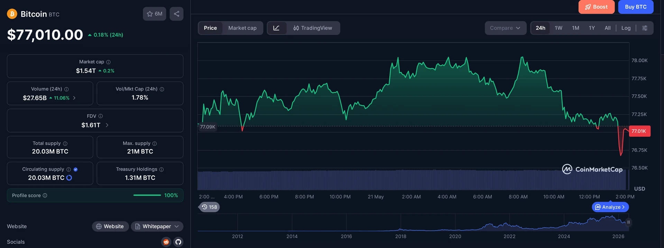The image size is (664, 248).
Task: Click the 77.01K current price label
Action: tap(639, 131)
